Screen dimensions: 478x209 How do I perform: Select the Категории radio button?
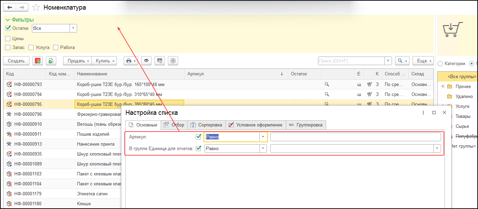pos(440,63)
